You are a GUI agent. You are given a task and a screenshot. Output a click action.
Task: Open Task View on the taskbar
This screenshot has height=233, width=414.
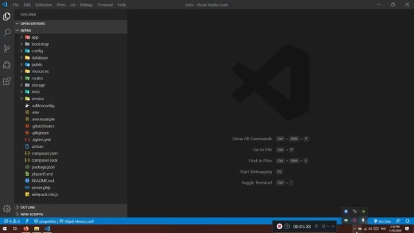[15, 228]
